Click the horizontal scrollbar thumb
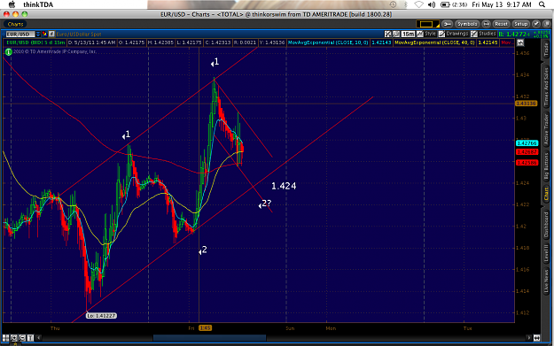Screen dimensions: 554x346 [209, 338]
